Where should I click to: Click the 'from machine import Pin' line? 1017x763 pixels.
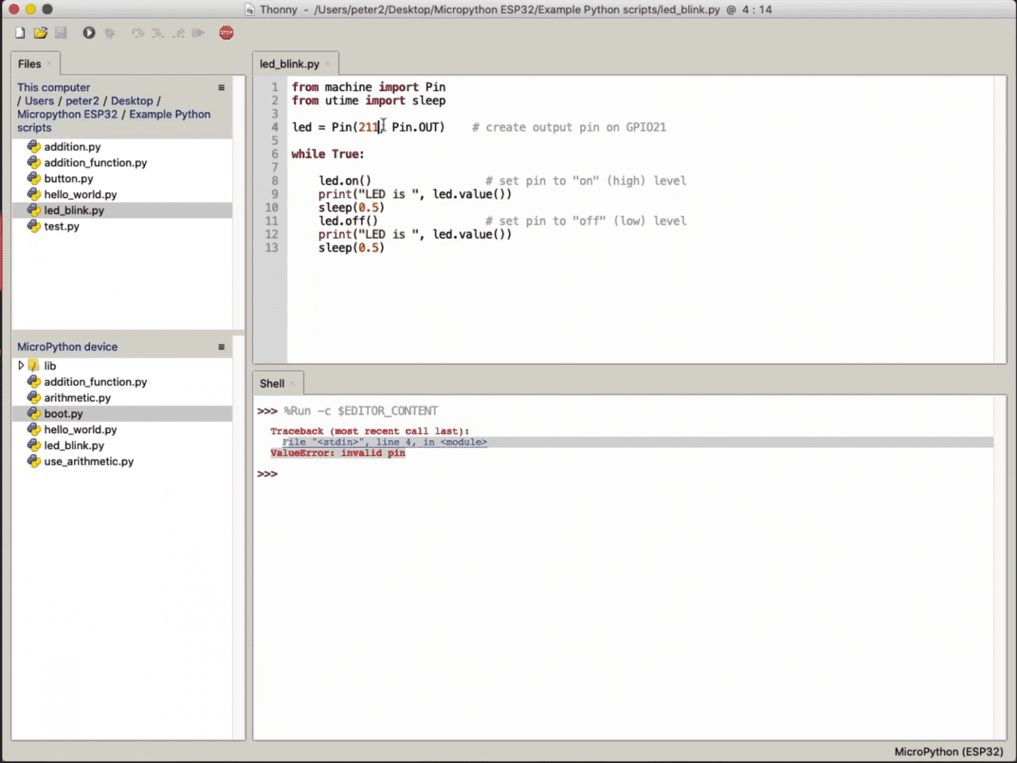[x=368, y=87]
